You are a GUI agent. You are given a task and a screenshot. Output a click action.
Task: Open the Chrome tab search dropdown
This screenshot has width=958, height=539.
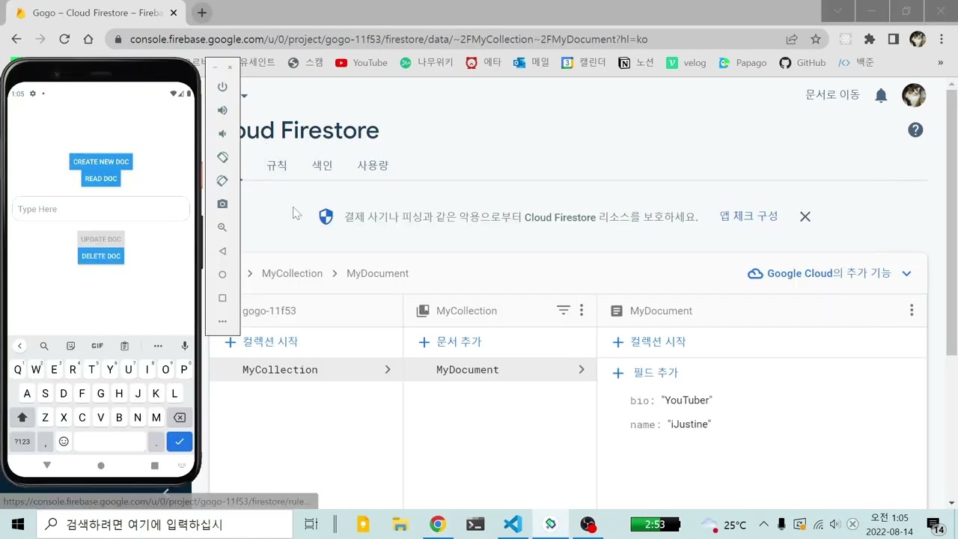[x=838, y=11]
